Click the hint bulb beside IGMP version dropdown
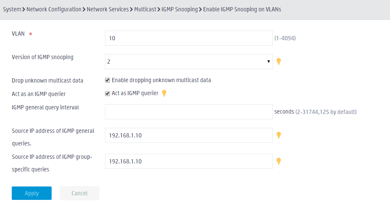Image resolution: width=390 pixels, height=220 pixels. point(279,61)
